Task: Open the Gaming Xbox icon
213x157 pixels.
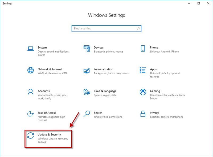Action: pos(143,92)
